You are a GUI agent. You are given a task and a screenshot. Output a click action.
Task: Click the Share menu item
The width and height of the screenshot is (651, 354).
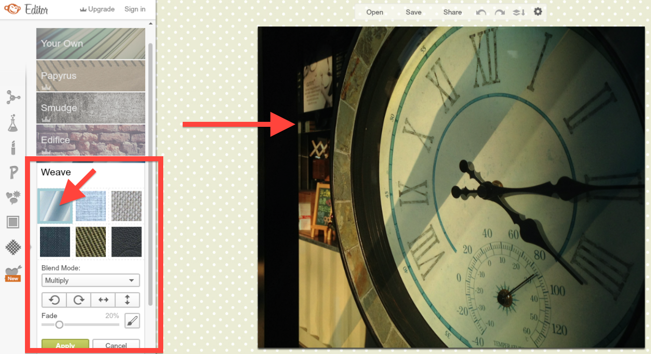pyautogui.click(x=452, y=12)
